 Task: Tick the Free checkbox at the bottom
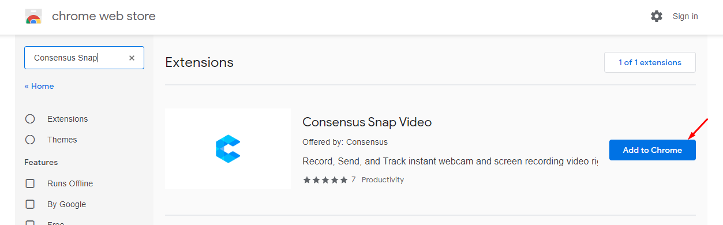click(x=30, y=223)
